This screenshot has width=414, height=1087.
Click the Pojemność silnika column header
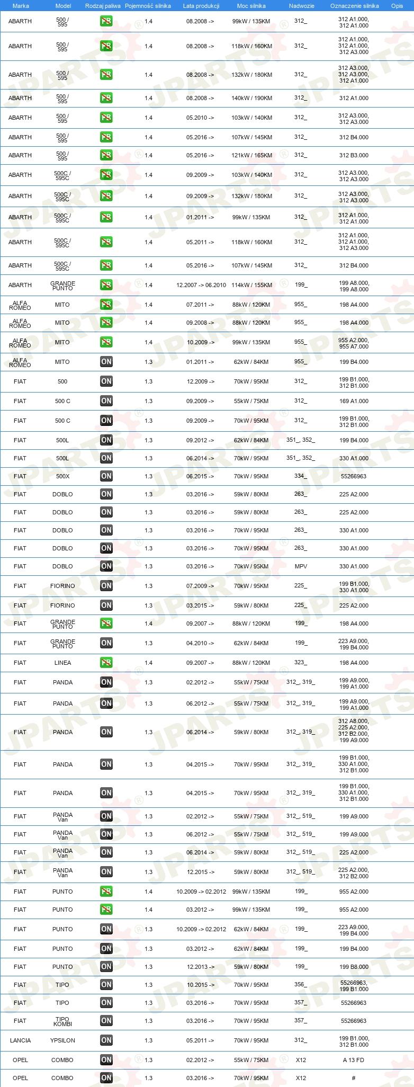pos(148,6)
